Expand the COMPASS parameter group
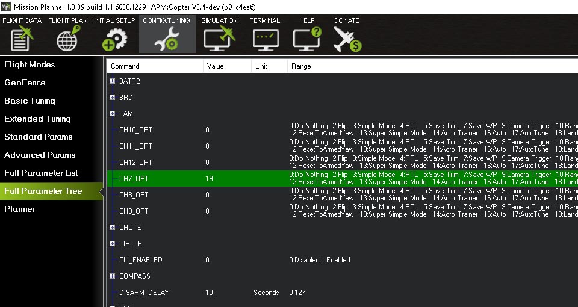Screen dimensions: 578x307 point(113,276)
